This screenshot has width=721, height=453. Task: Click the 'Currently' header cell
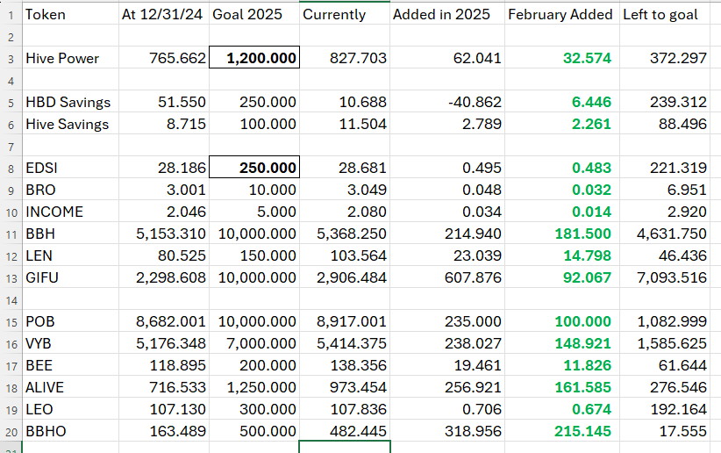click(x=345, y=14)
